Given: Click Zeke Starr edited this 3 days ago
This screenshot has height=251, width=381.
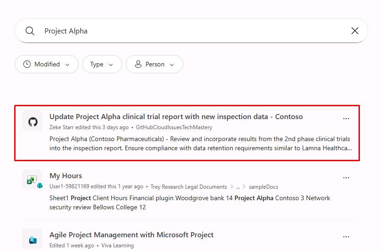Looking at the screenshot, I should point(89,127).
